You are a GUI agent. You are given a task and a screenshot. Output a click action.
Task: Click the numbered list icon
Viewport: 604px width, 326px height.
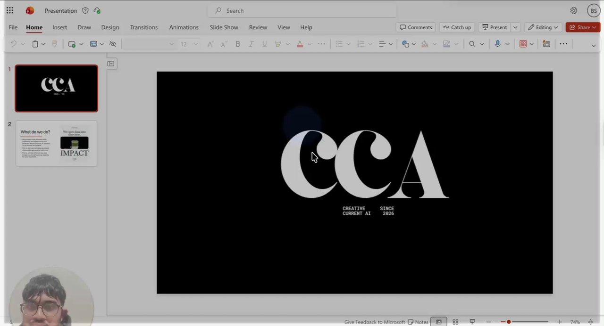pos(361,44)
